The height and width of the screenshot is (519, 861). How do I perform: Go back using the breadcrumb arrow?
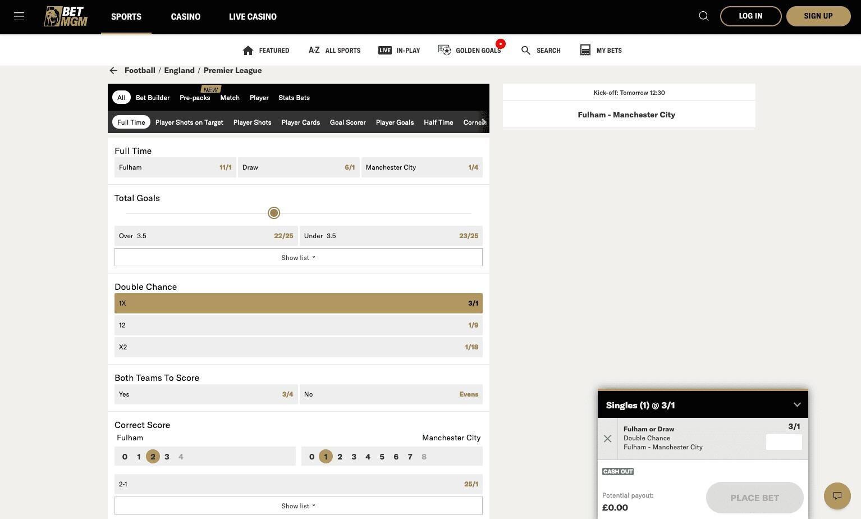[x=113, y=70]
